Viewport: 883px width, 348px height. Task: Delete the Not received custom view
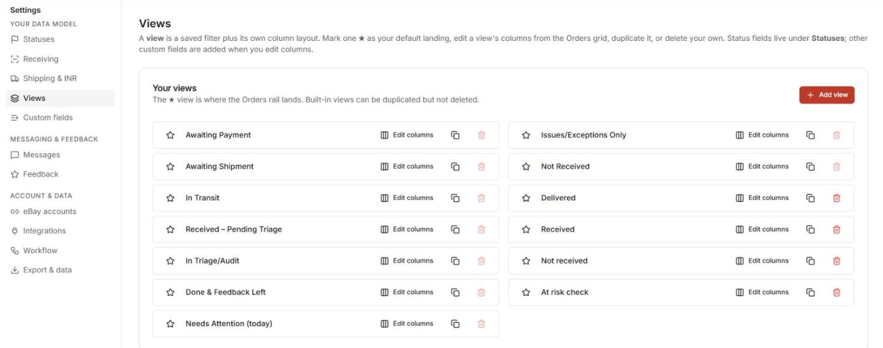tap(837, 261)
